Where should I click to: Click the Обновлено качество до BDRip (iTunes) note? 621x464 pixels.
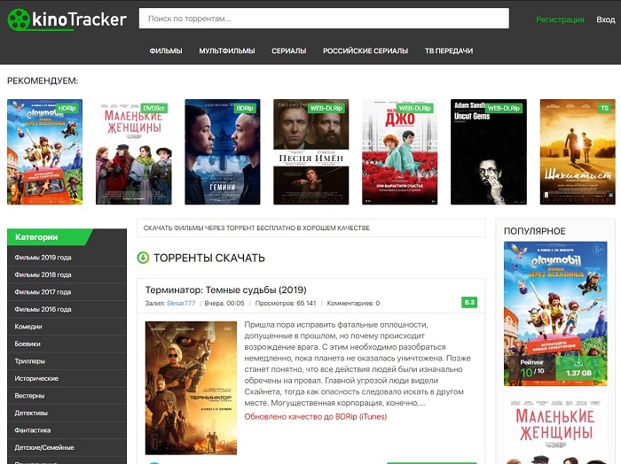pyautogui.click(x=316, y=416)
